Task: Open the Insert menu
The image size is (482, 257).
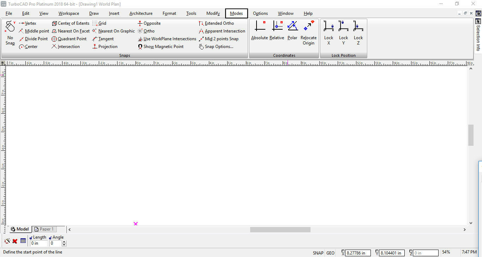Action: pos(114,13)
